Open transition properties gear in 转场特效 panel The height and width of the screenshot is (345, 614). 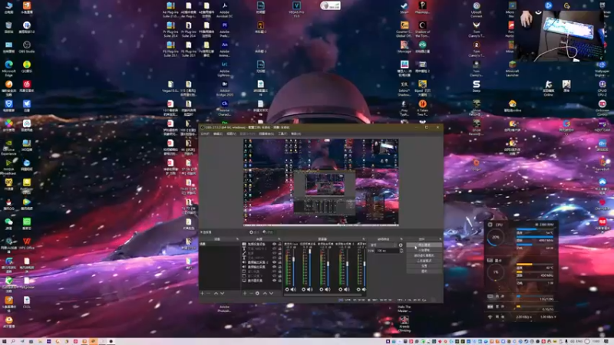pos(401,245)
